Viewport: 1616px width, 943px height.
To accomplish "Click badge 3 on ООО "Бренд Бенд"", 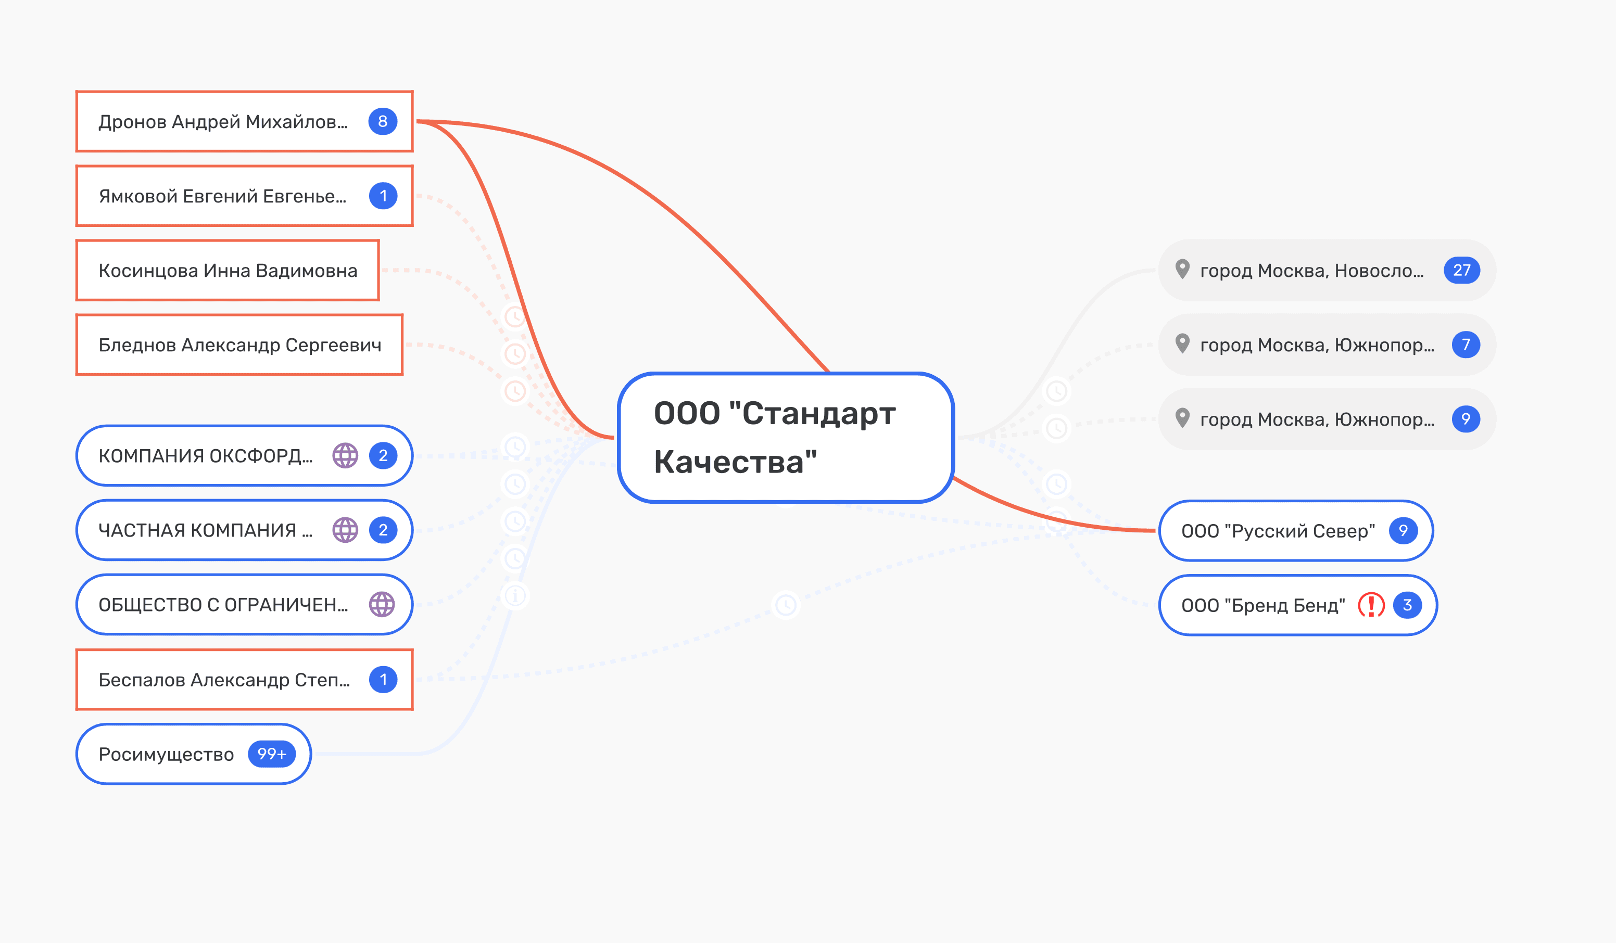I will 1408,605.
